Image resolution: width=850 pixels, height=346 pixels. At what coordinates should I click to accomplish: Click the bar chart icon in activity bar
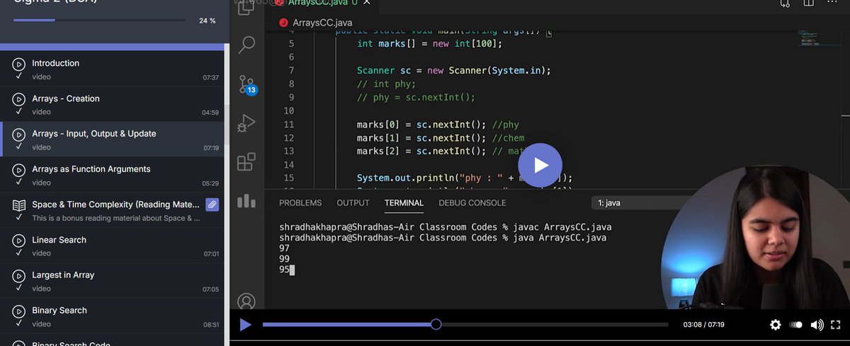point(246,201)
